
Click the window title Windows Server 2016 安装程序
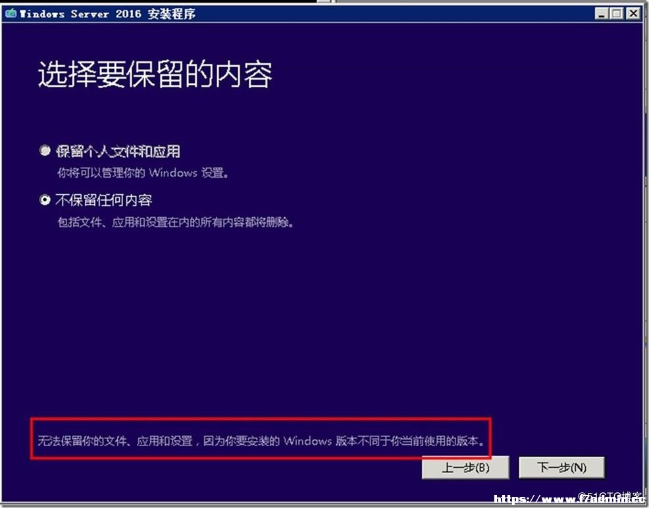click(107, 14)
